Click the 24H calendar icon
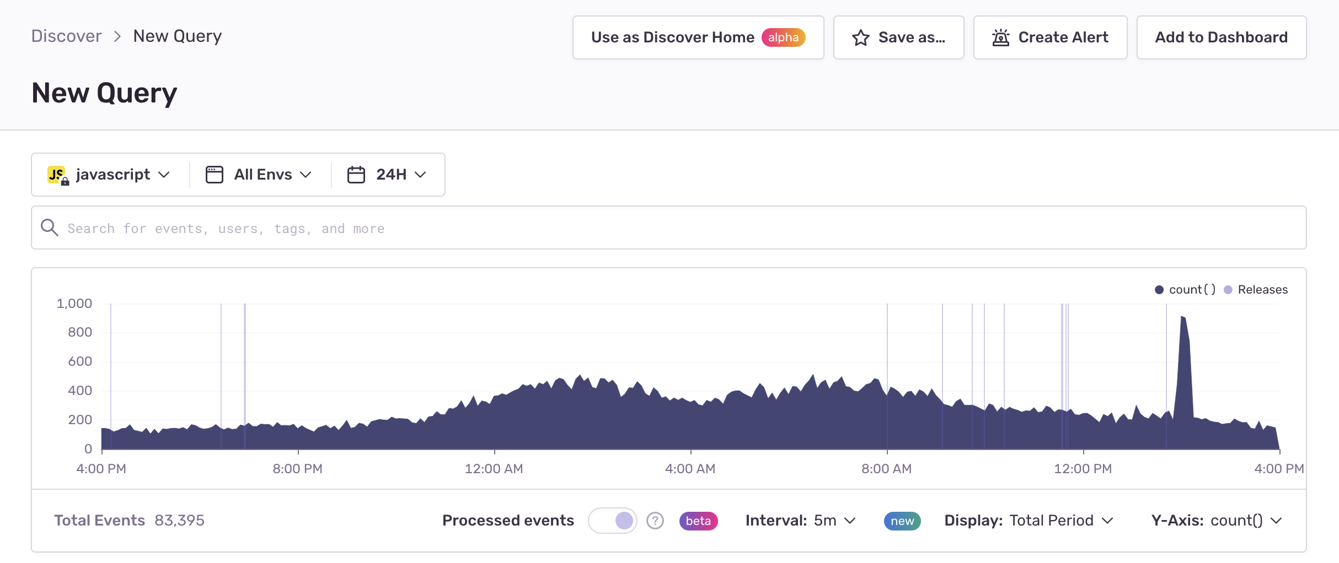 (356, 175)
